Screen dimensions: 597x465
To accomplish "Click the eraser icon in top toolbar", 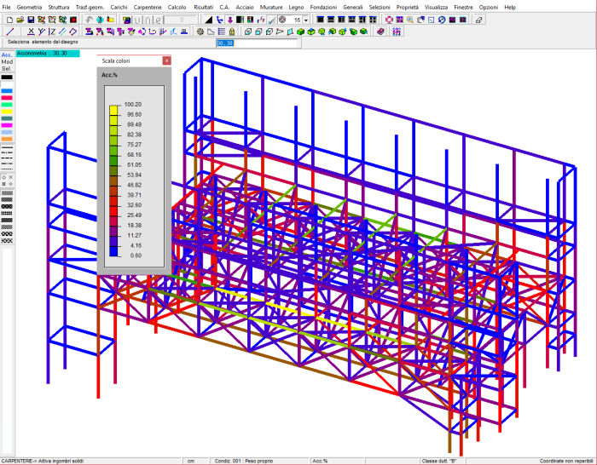I will pyautogui.click(x=478, y=19).
